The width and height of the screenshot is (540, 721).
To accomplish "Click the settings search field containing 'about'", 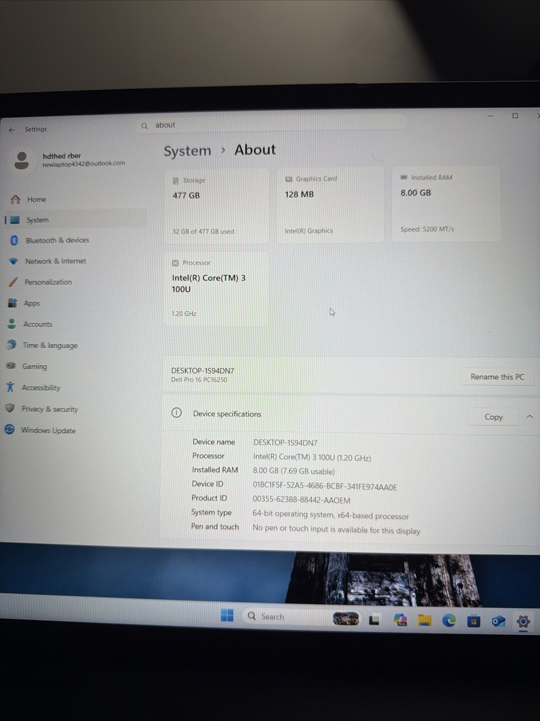I will coord(272,124).
